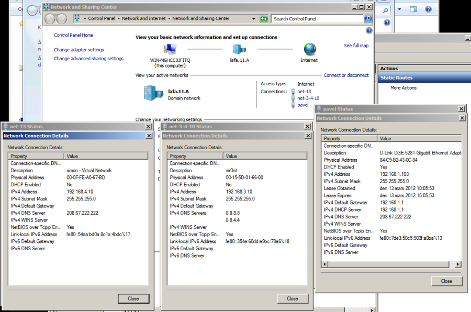
Task: Expand the Control Panel breadcrumb dropdown arrow
Action: 118,19
